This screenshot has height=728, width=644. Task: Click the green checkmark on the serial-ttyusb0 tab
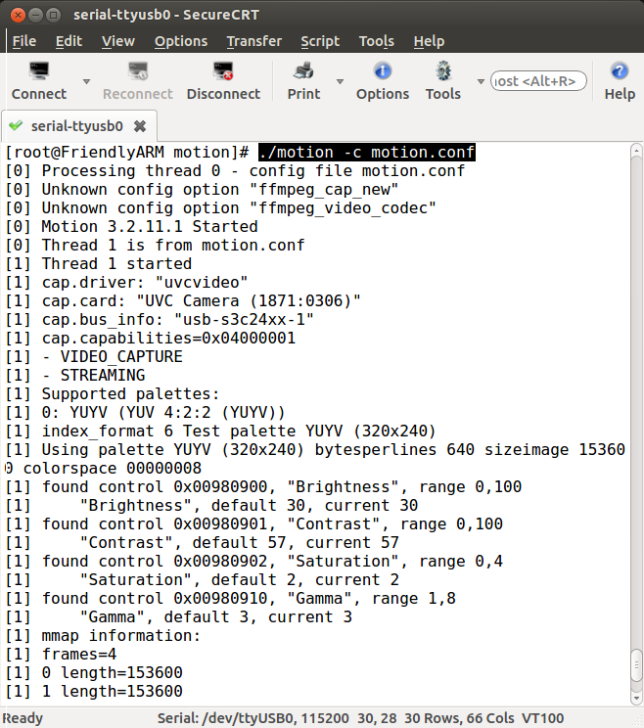click(16, 125)
